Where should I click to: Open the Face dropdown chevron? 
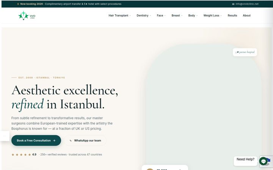(165, 15)
